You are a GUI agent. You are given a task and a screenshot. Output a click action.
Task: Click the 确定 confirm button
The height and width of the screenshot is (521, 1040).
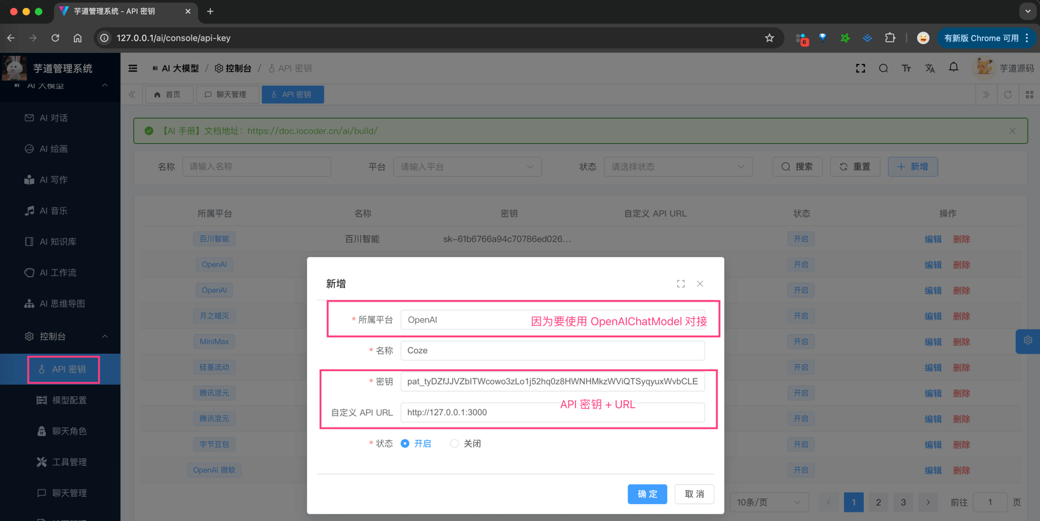[647, 494]
